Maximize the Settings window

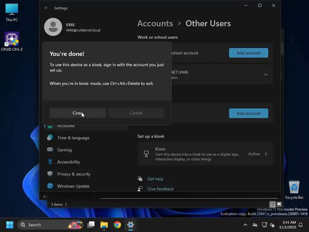coord(260,5)
